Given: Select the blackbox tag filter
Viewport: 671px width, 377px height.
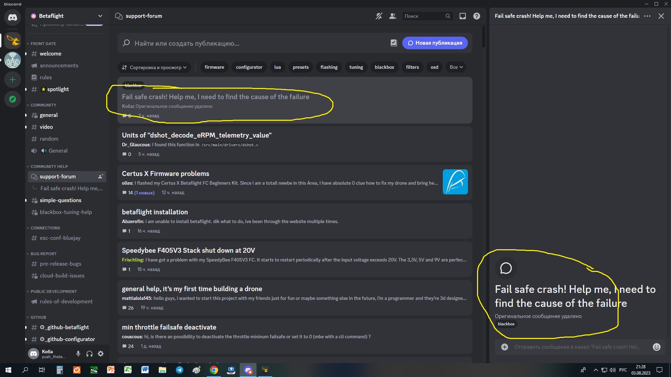Looking at the screenshot, I should (x=384, y=67).
